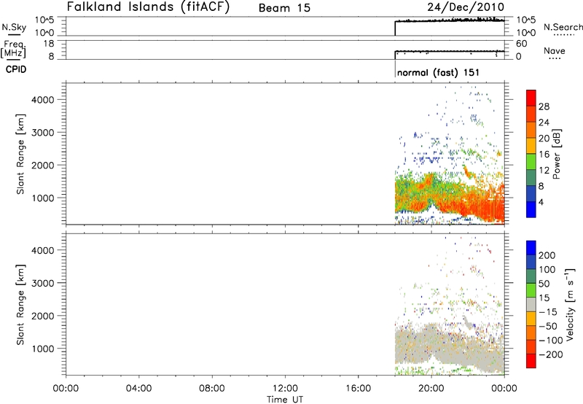583x404 pixels.
Task: Click the 'Falkland Islands (fitACF)' title text
Action: [149, 7]
